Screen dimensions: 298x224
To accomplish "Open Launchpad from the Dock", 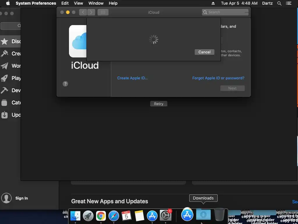I will (x=88, y=216).
